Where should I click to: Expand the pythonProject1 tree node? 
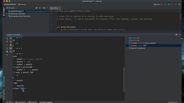(7, 11)
